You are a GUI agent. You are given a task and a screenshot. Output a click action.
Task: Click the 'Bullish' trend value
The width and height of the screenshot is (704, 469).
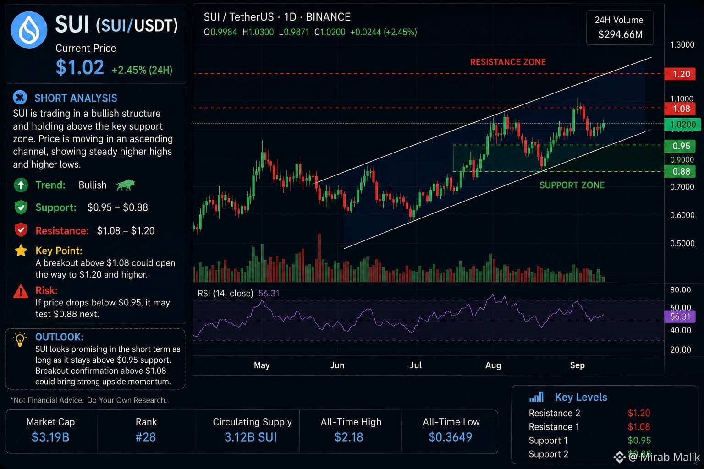pos(93,185)
